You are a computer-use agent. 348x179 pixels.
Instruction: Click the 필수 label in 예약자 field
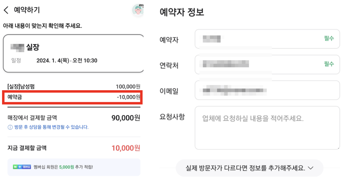(329, 39)
